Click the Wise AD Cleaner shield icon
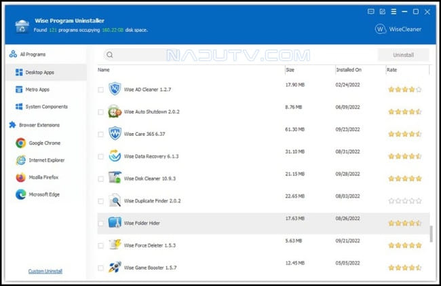 [x=115, y=89]
